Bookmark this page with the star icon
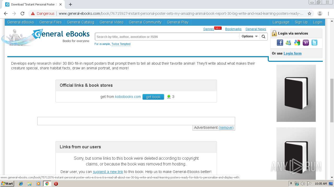334x187 pixels. click(309, 14)
